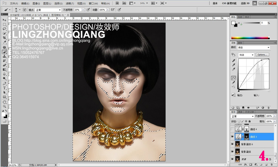
Task: Open the flow slider arrow
Action: click(x=108, y=10)
